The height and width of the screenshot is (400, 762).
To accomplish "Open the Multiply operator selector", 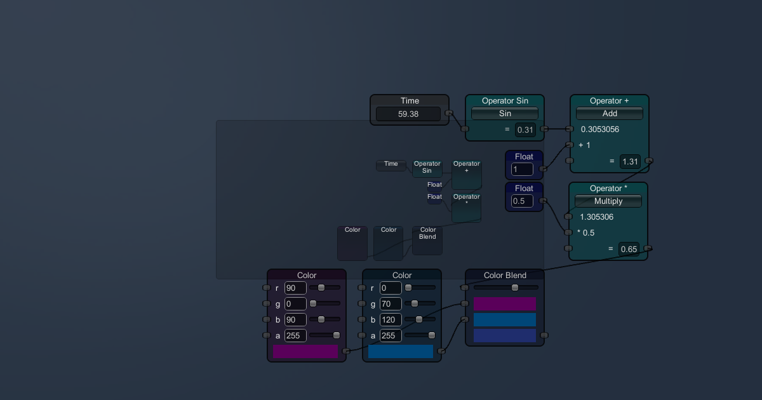I will point(608,201).
